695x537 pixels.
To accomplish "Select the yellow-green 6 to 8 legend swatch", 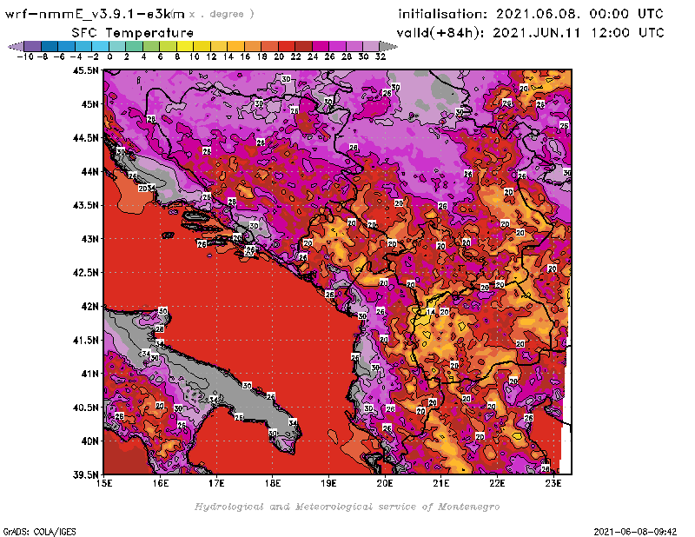I will [x=168, y=46].
